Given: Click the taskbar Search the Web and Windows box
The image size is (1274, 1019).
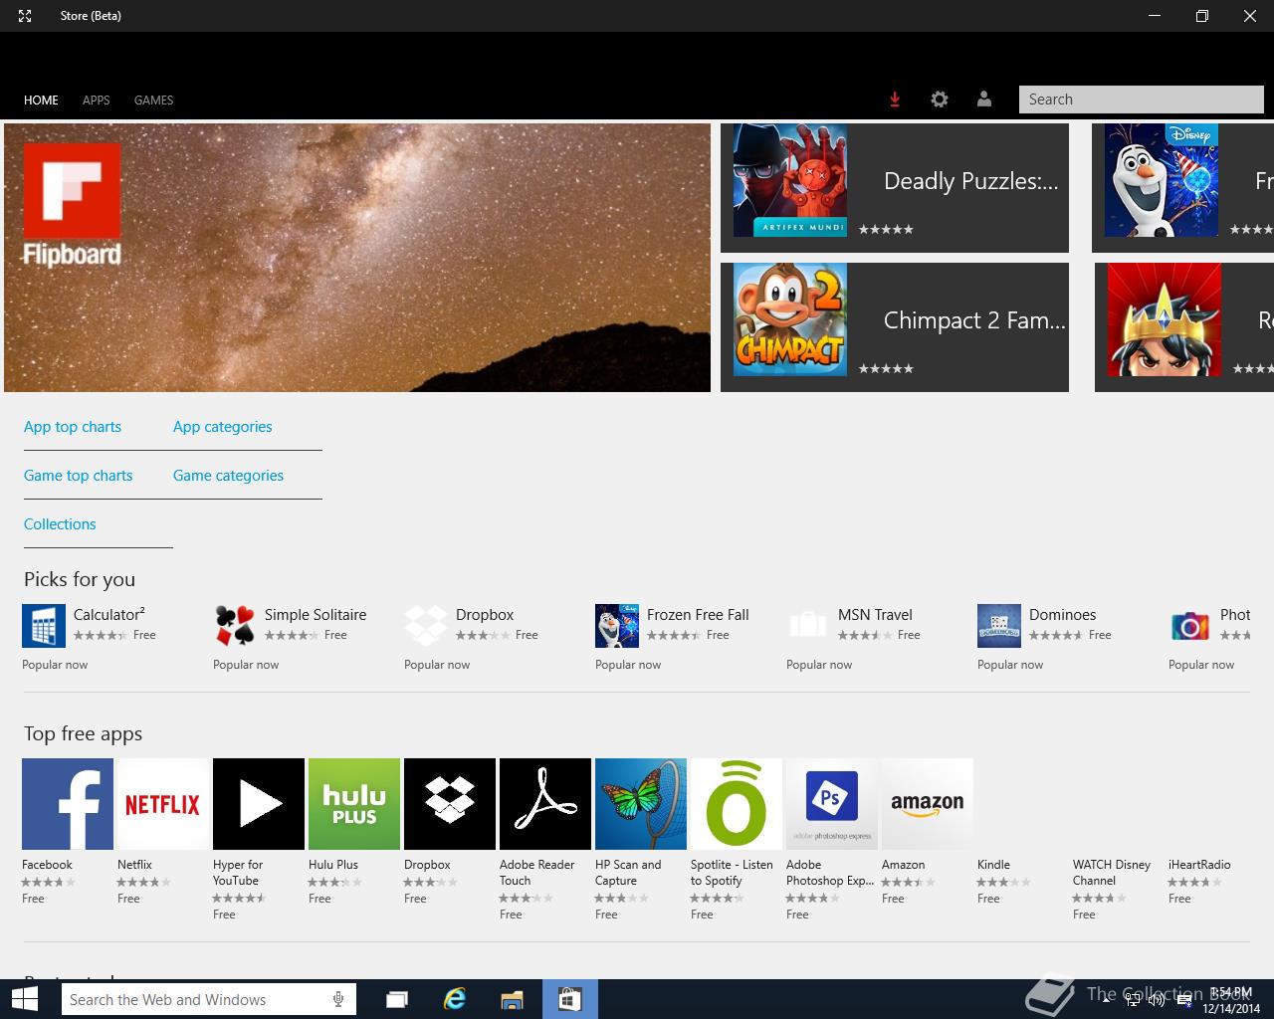Looking at the screenshot, I should (x=208, y=999).
